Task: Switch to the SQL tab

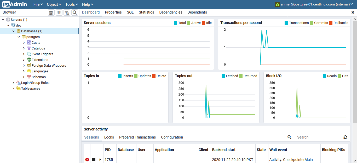Action: click(130, 12)
